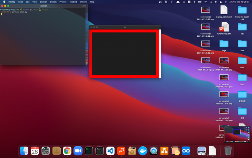Open the Terminal app in the Dock
This screenshot has height=158, width=252.
tap(99, 151)
